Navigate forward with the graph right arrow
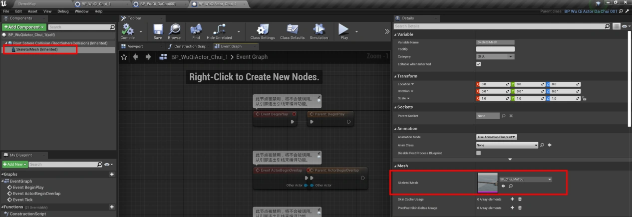The image size is (632, 217). [x=149, y=57]
